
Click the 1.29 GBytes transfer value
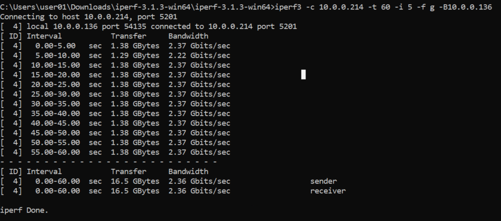(135, 55)
